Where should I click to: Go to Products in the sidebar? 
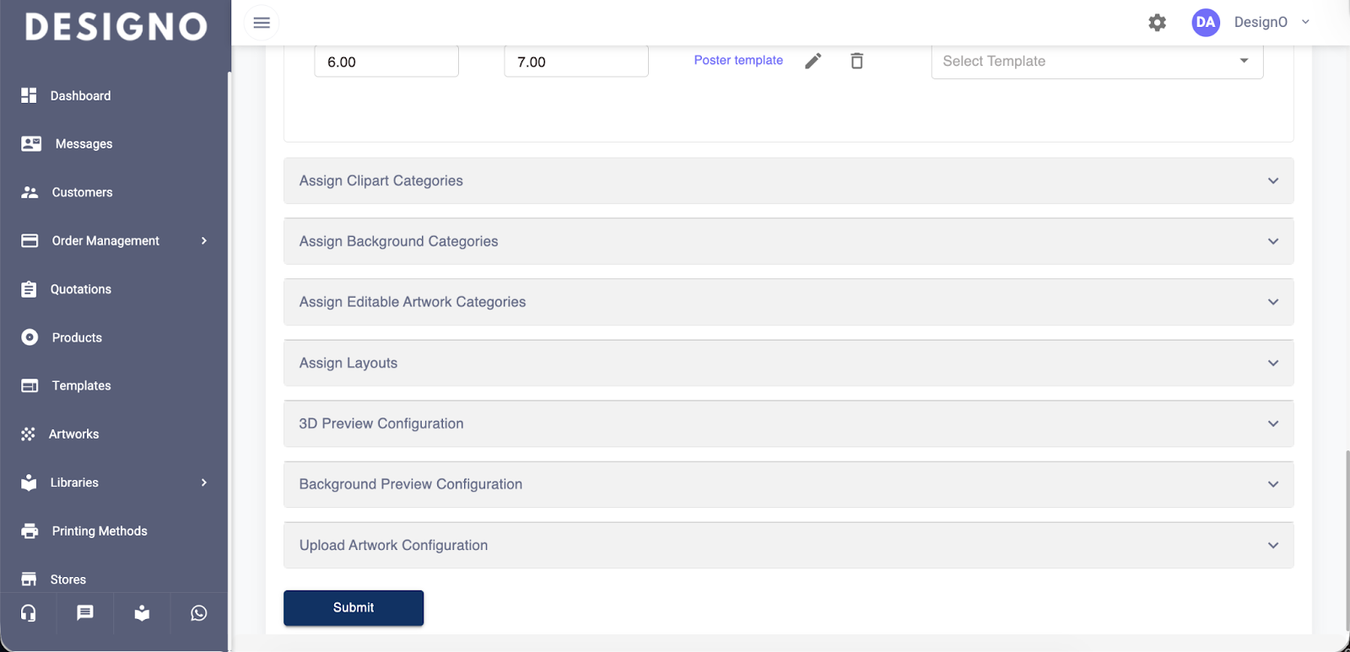[77, 337]
